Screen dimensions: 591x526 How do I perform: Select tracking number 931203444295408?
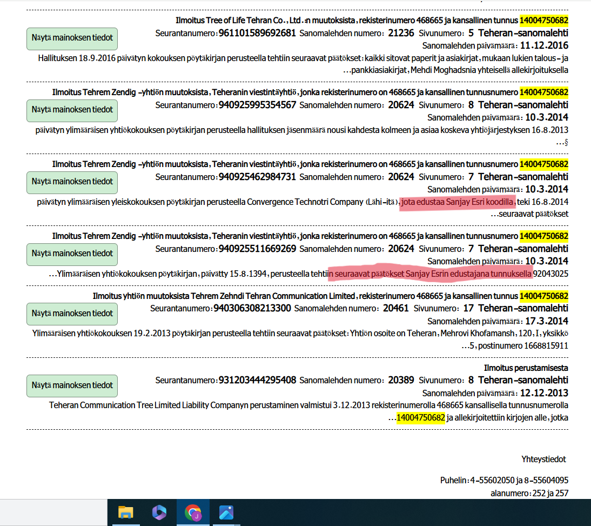258,380
